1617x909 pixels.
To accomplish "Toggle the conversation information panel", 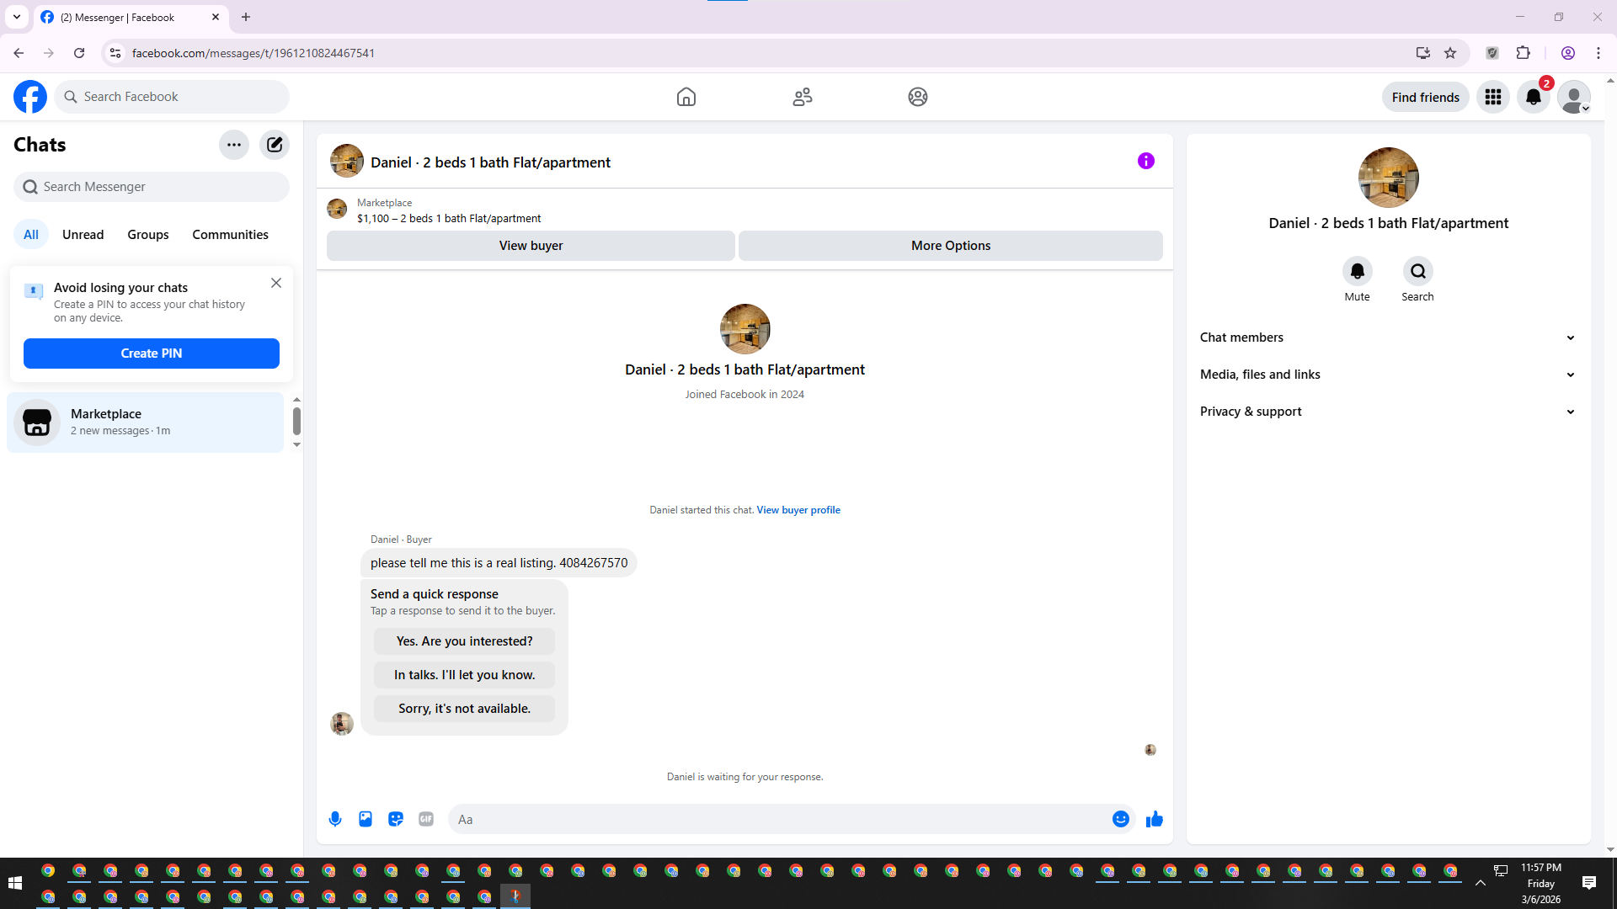I will coord(1145,161).
